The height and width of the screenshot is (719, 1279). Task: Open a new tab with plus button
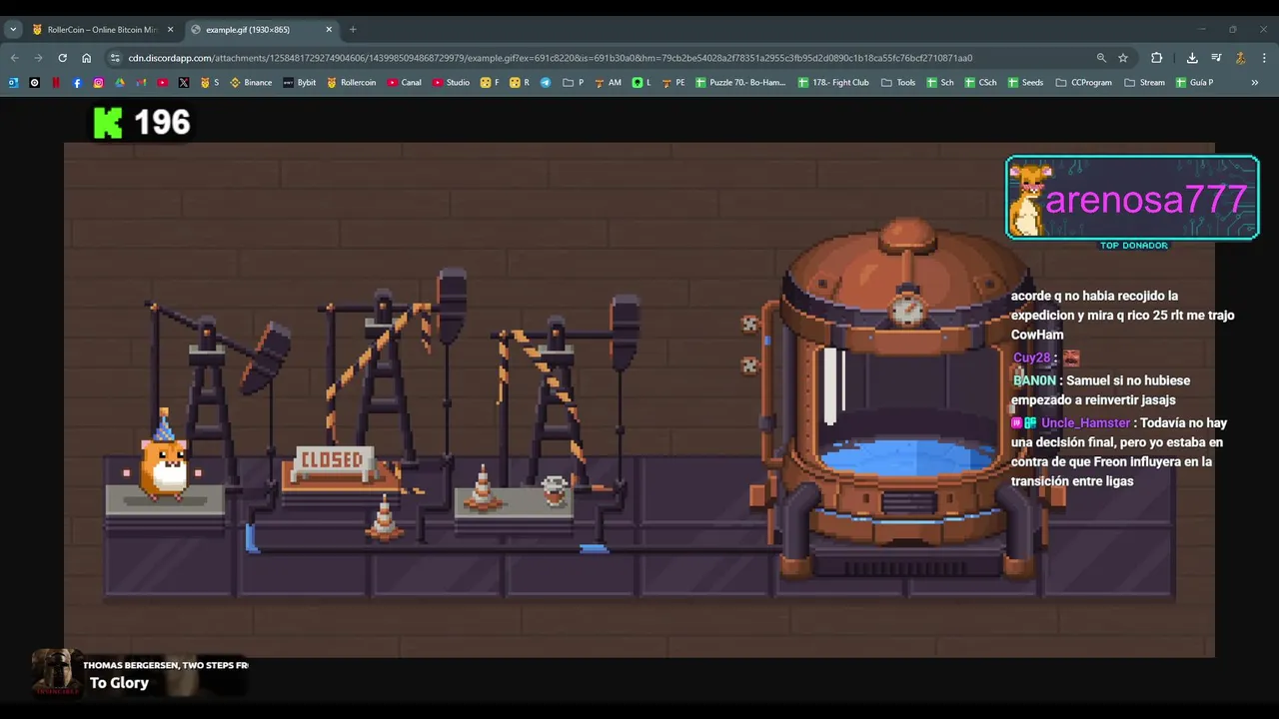[353, 30]
